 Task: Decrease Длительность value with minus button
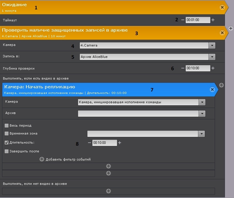click(90, 143)
